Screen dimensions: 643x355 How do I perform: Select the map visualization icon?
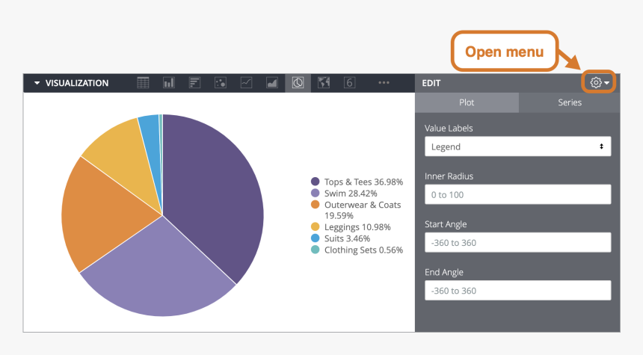[324, 83]
